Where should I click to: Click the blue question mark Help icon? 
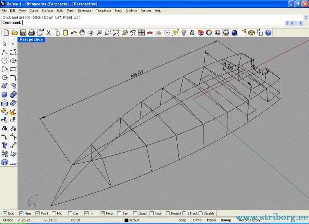pos(268,33)
